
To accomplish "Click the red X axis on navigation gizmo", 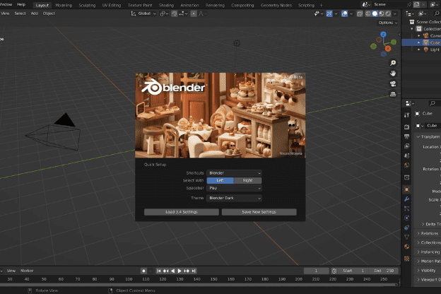I will pos(388,49).
